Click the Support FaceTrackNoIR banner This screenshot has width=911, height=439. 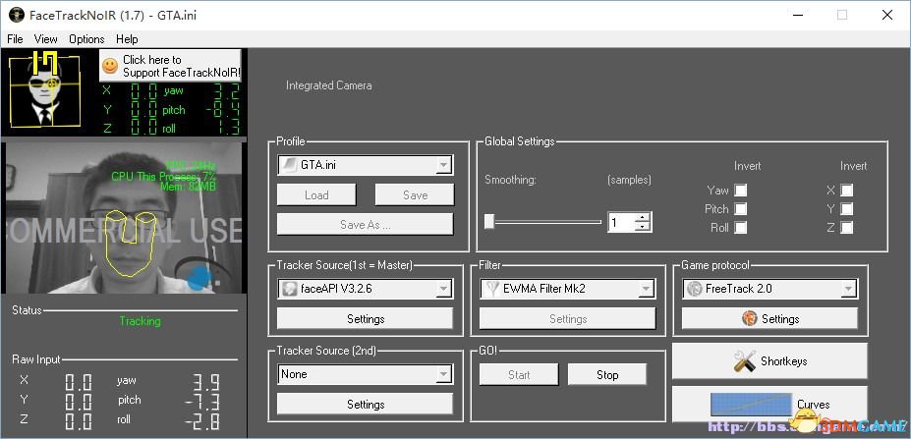click(170, 66)
